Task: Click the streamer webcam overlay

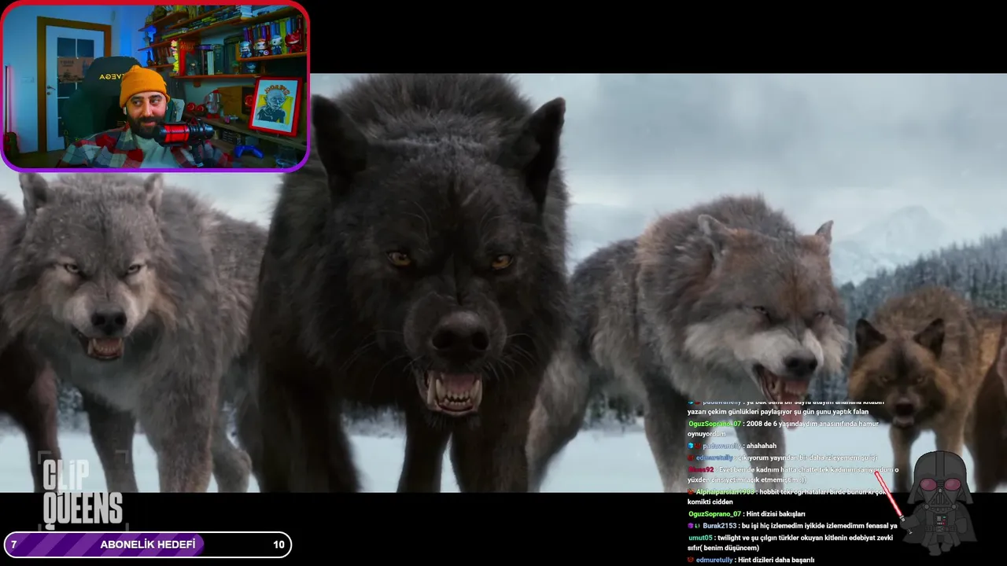Action: [155, 86]
